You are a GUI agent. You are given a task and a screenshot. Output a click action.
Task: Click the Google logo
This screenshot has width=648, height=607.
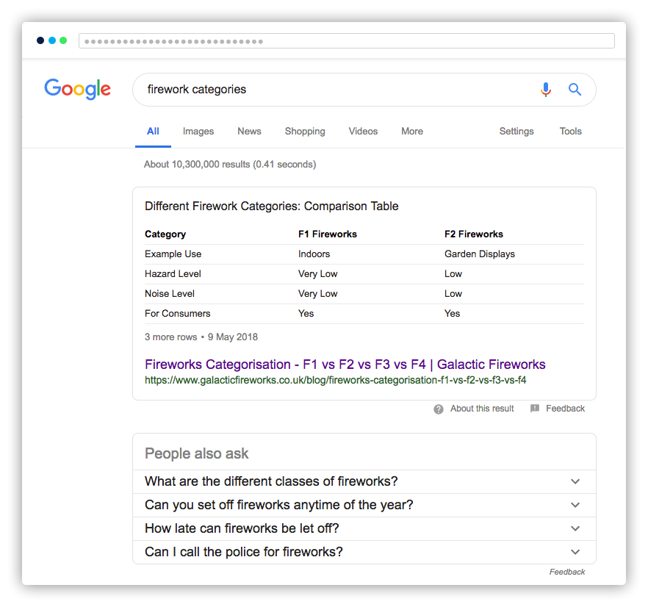(77, 89)
